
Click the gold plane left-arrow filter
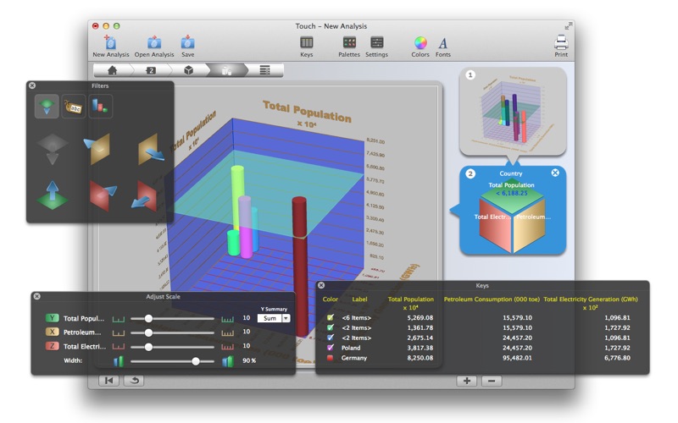(x=97, y=149)
